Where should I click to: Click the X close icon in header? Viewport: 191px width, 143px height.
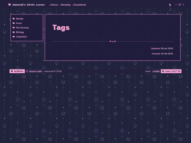pos(183,5)
